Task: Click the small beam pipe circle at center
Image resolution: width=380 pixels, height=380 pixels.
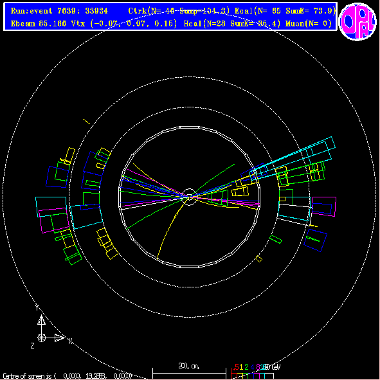Action: pyautogui.click(x=189, y=197)
